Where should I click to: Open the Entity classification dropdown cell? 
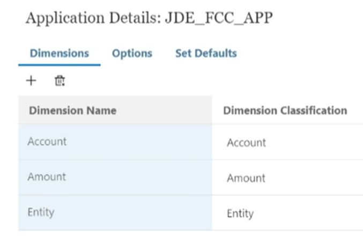(287, 213)
